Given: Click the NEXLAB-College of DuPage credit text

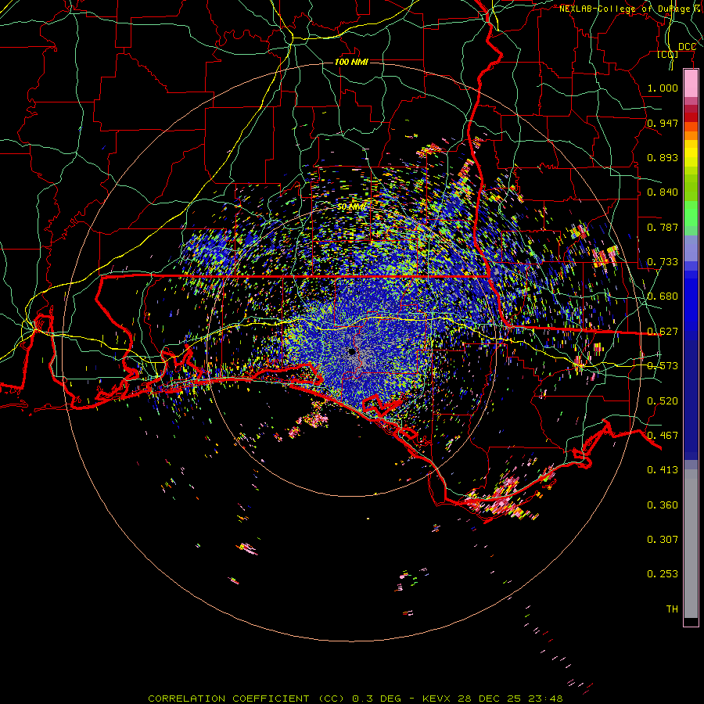Looking at the screenshot, I should point(631,9).
